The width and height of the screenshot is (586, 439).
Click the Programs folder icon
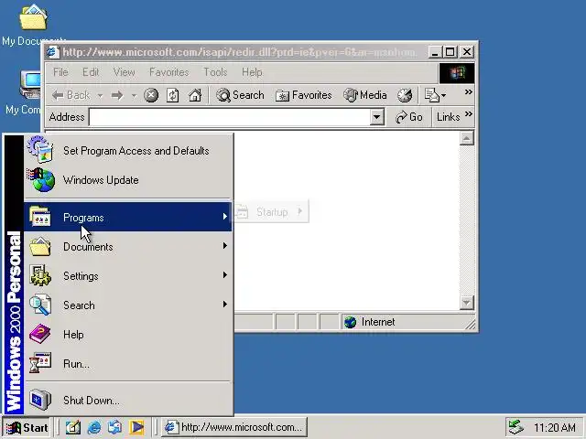(40, 216)
